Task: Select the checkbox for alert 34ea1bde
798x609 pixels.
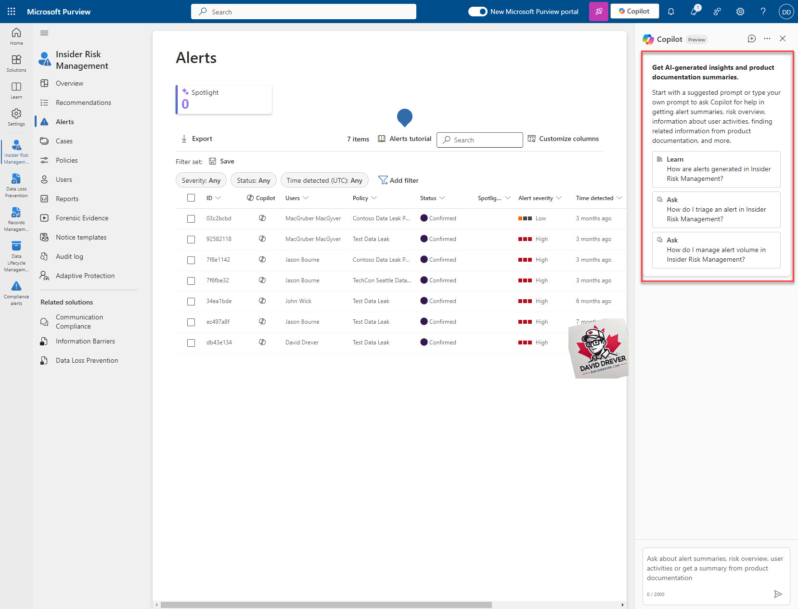Action: click(191, 302)
